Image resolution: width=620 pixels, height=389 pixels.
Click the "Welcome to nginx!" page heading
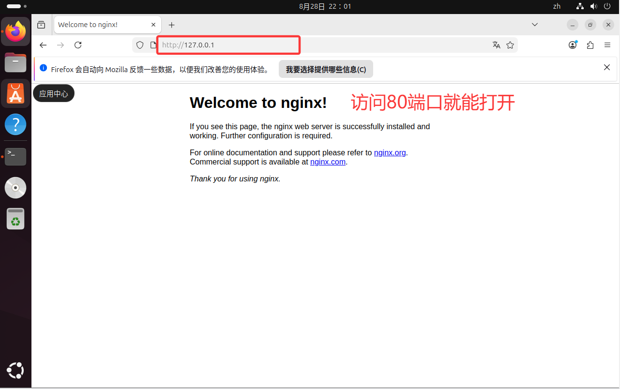tap(258, 103)
